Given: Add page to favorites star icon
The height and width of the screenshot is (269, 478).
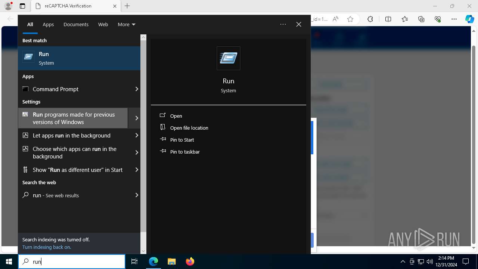Looking at the screenshot, I should point(350,19).
